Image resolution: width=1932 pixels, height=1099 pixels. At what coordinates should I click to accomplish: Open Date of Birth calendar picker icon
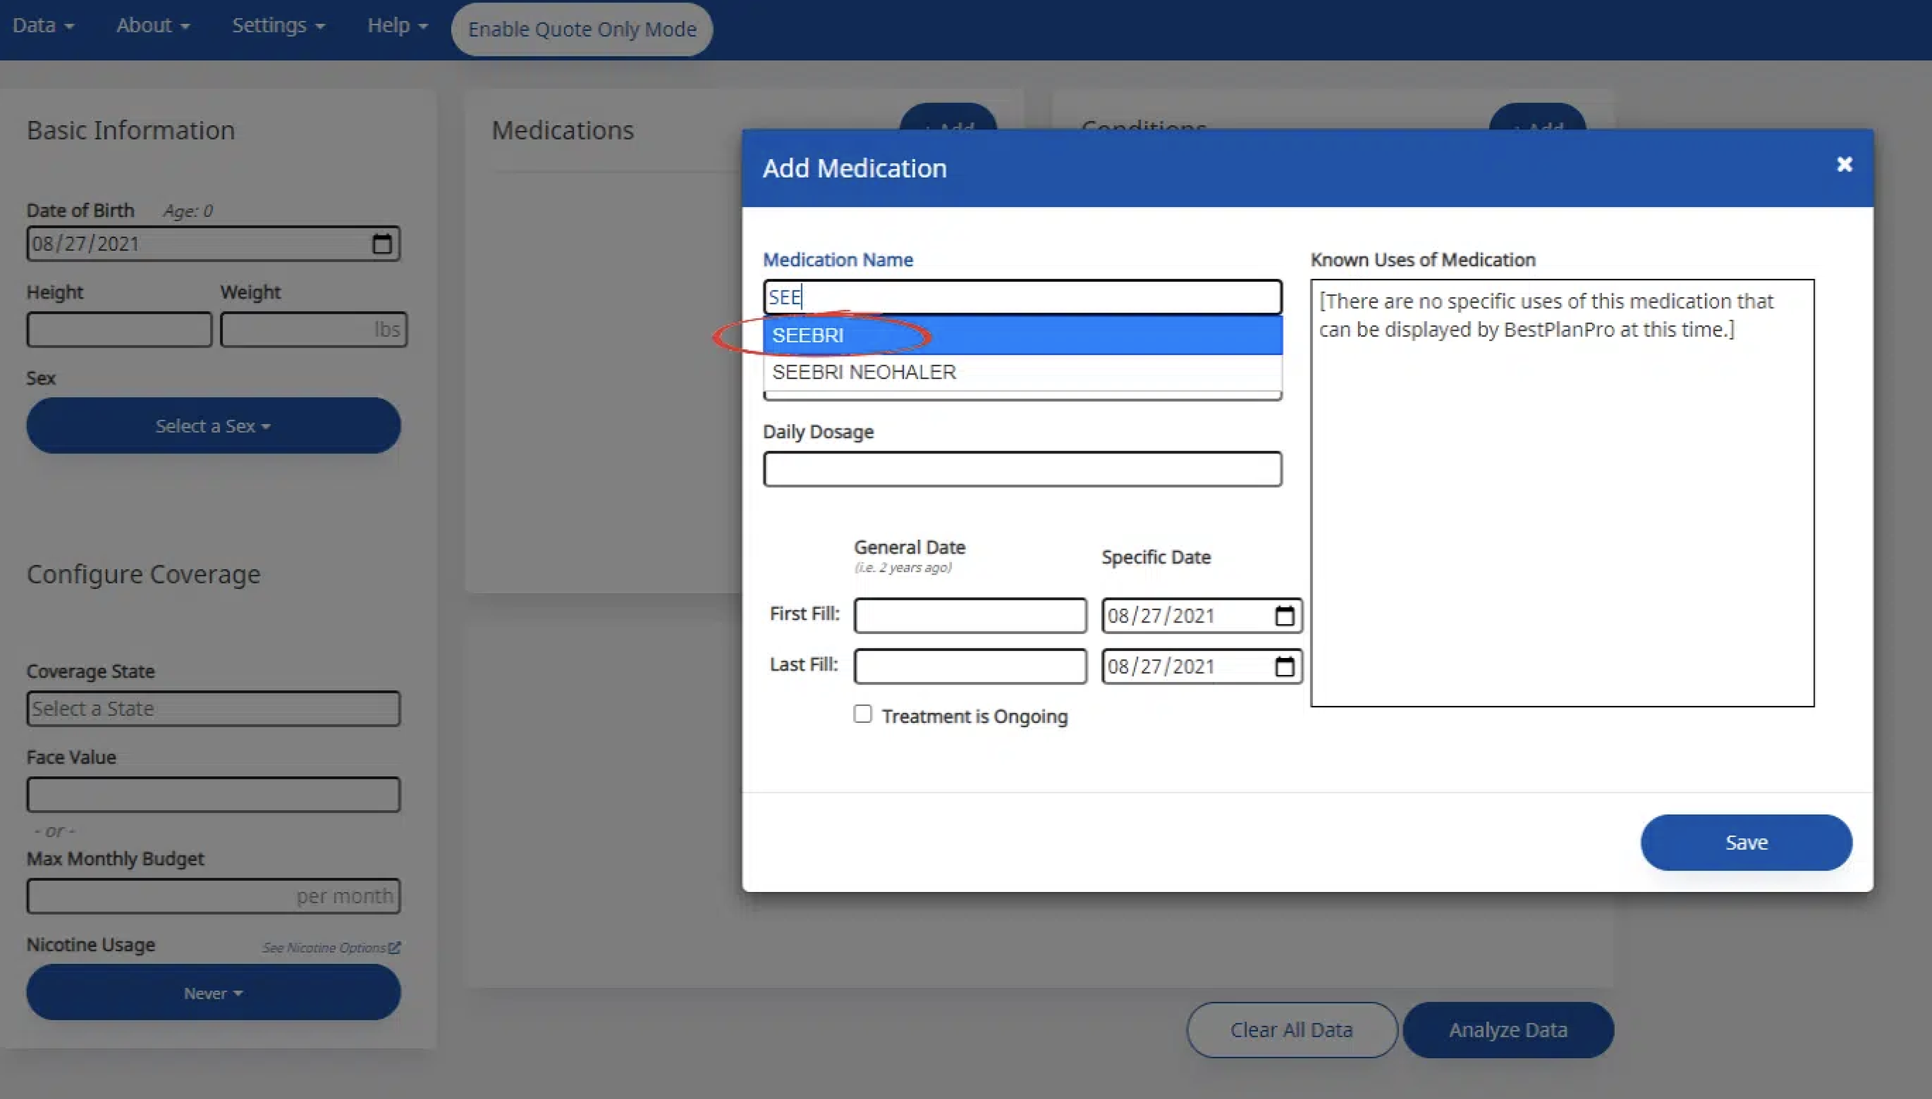tap(382, 244)
